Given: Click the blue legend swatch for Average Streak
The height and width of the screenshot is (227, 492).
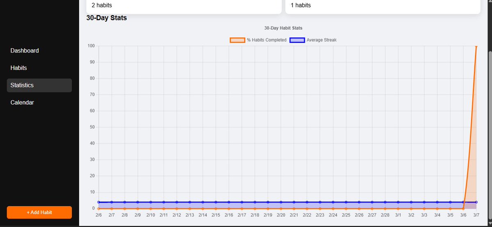Looking at the screenshot, I should coord(297,40).
